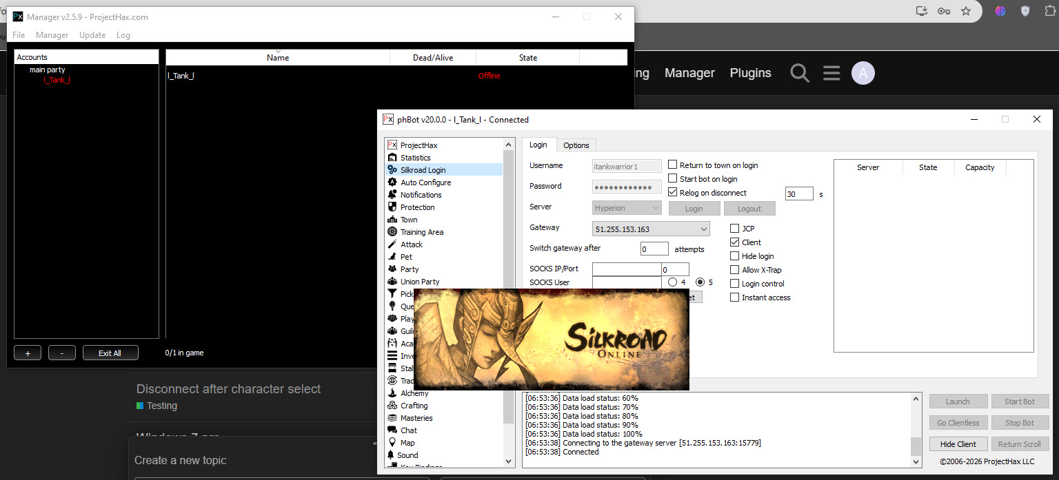Open the Chat bubble icon
The height and width of the screenshot is (480, 1059).
[392, 430]
